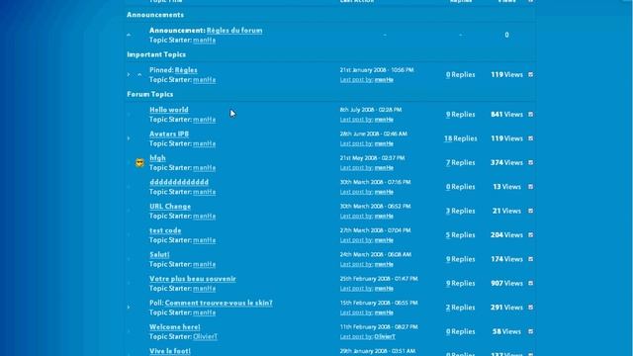Open the URL Change topic
The width and height of the screenshot is (633, 356).
point(170,207)
